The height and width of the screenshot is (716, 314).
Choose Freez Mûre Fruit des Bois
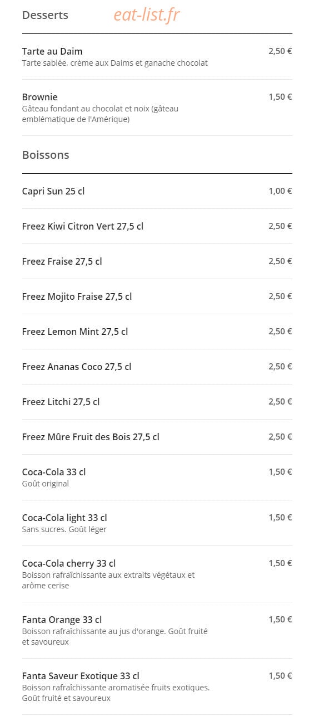point(157,437)
